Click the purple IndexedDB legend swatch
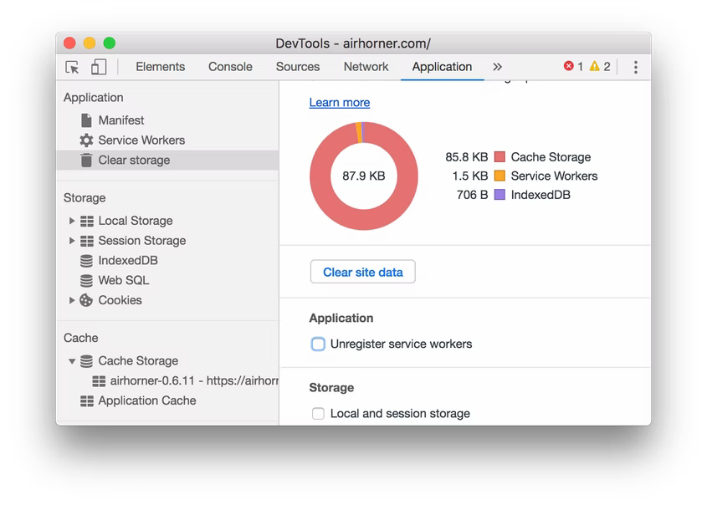 point(500,195)
